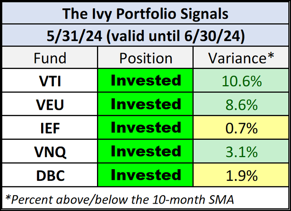Click the green Invested cell for VTI
Viewport: 291px width, 211px height.
[x=146, y=81]
